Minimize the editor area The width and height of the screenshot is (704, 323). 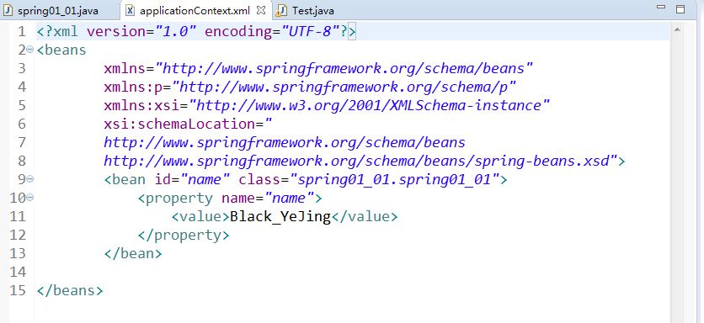660,7
